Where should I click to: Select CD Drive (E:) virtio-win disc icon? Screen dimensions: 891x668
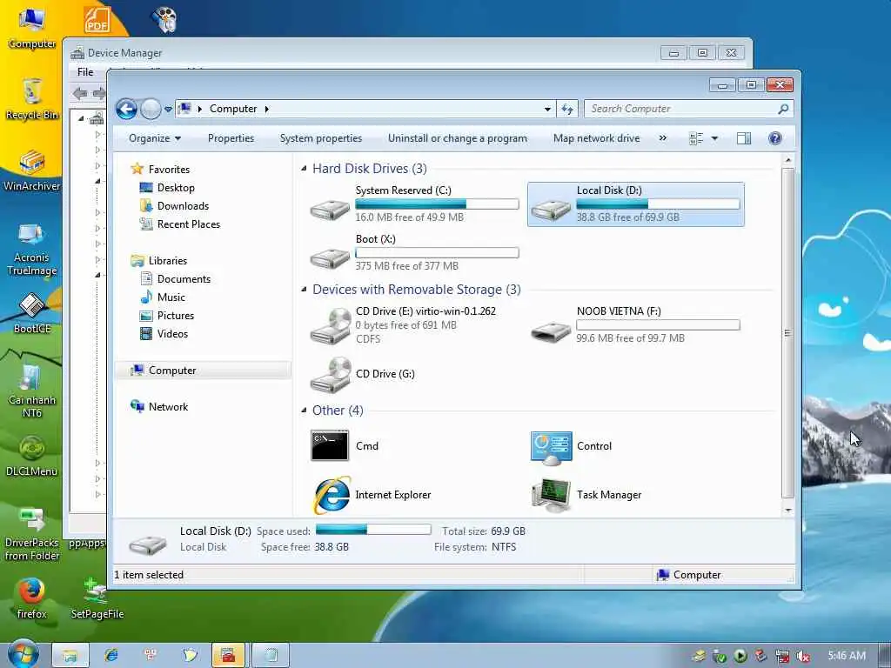point(331,326)
